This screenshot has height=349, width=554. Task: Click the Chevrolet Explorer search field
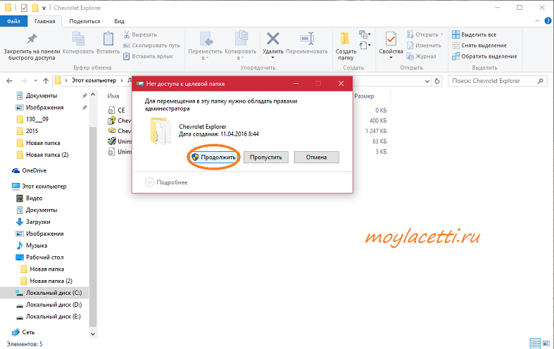(493, 81)
